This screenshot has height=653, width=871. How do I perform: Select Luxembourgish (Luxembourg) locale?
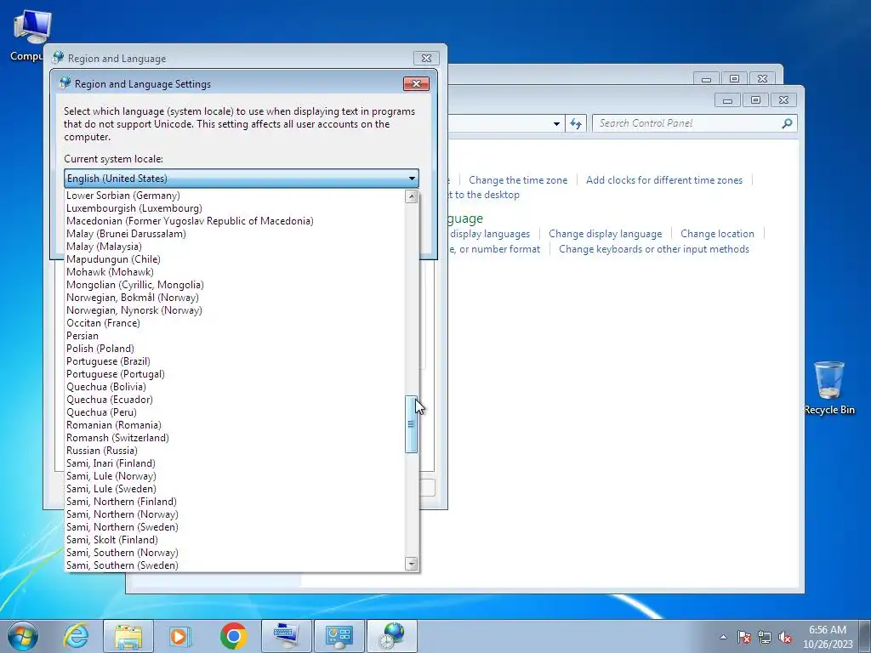pyautogui.click(x=235, y=208)
